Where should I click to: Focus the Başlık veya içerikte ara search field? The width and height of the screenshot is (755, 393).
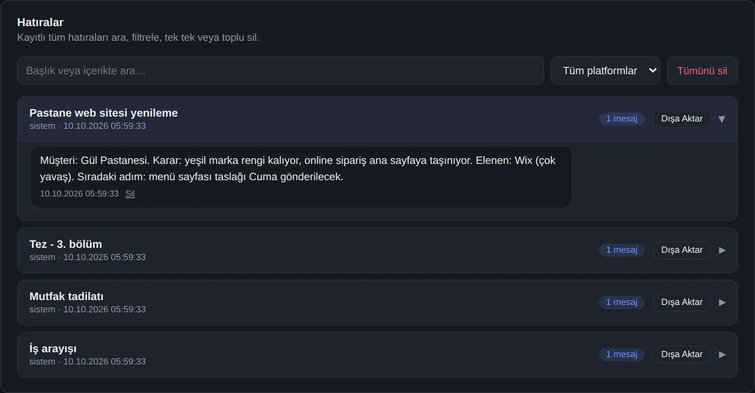tap(280, 71)
